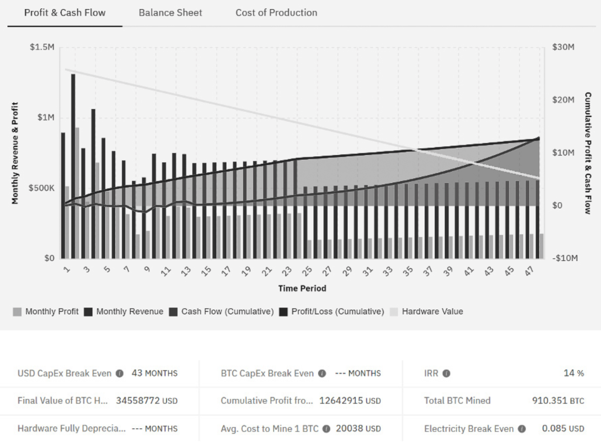Screen dimensions: 601x445
Task: Click the Electricity Break Even info icon
Action: [522, 429]
